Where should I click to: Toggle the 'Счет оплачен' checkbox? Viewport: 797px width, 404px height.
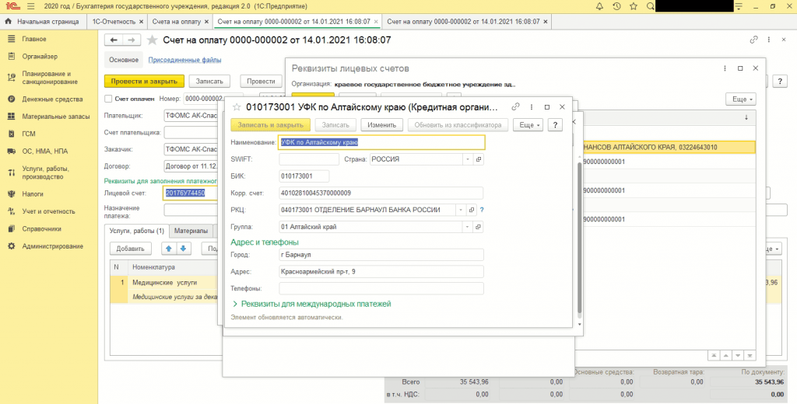[x=108, y=99]
